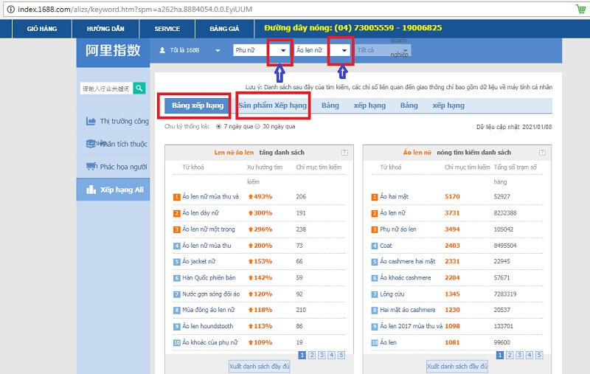
Task: Click the Phác họa người sidebar icon
Action: click(x=91, y=166)
